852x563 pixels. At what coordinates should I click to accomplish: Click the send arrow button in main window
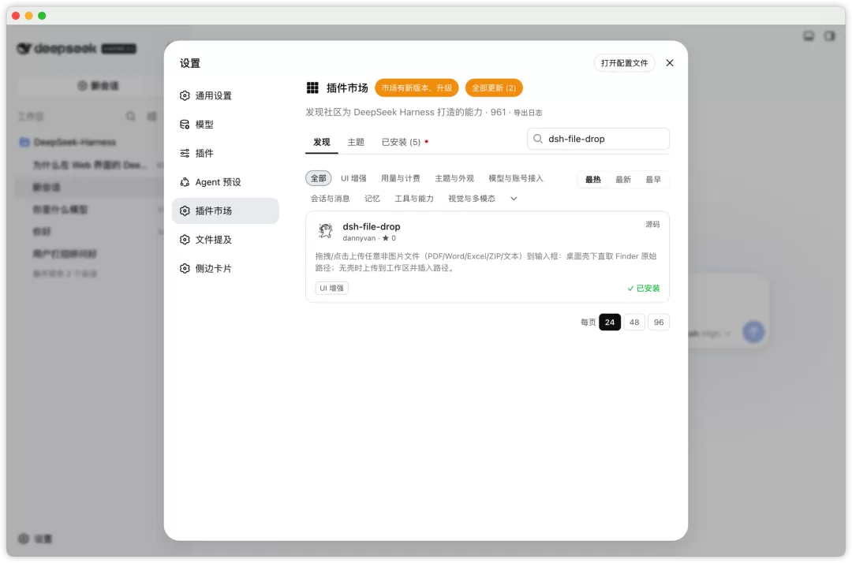tap(753, 332)
